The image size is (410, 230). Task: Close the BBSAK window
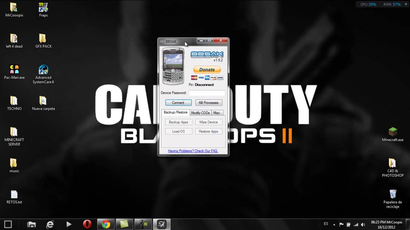tap(221, 41)
